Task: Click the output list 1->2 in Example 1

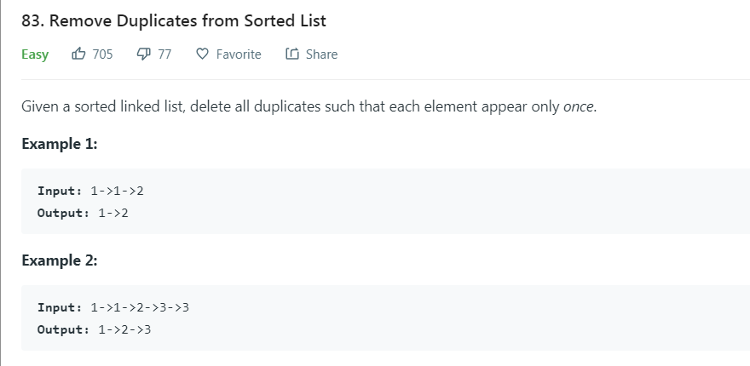Action: (x=112, y=212)
